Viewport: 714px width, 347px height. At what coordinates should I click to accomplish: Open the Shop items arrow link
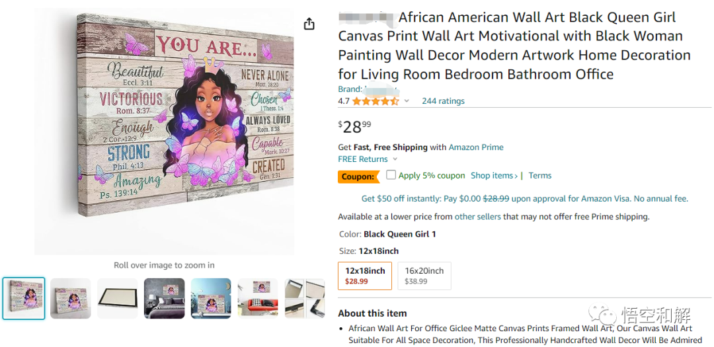click(x=495, y=176)
